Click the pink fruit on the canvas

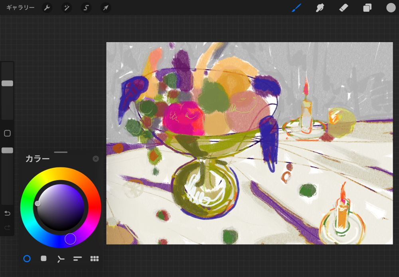(184, 118)
